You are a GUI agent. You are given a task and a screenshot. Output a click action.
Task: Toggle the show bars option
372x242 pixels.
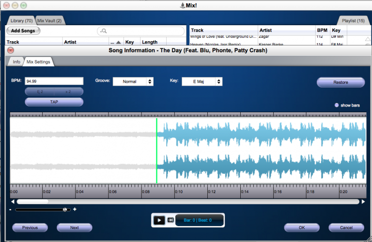point(337,105)
